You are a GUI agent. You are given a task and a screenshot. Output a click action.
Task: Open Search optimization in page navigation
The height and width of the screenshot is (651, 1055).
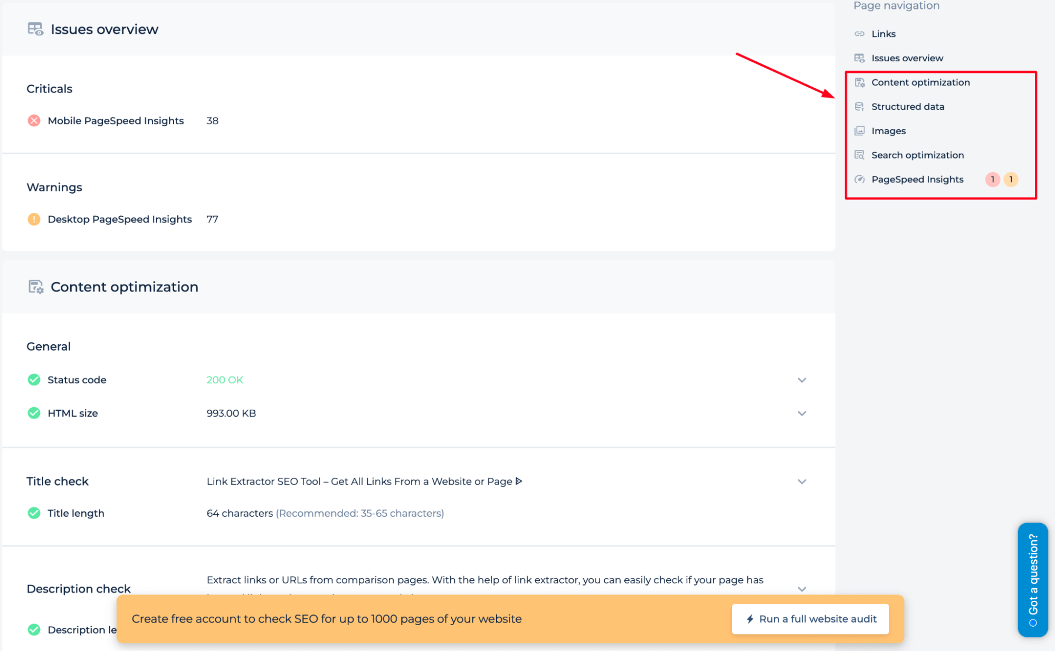917,155
